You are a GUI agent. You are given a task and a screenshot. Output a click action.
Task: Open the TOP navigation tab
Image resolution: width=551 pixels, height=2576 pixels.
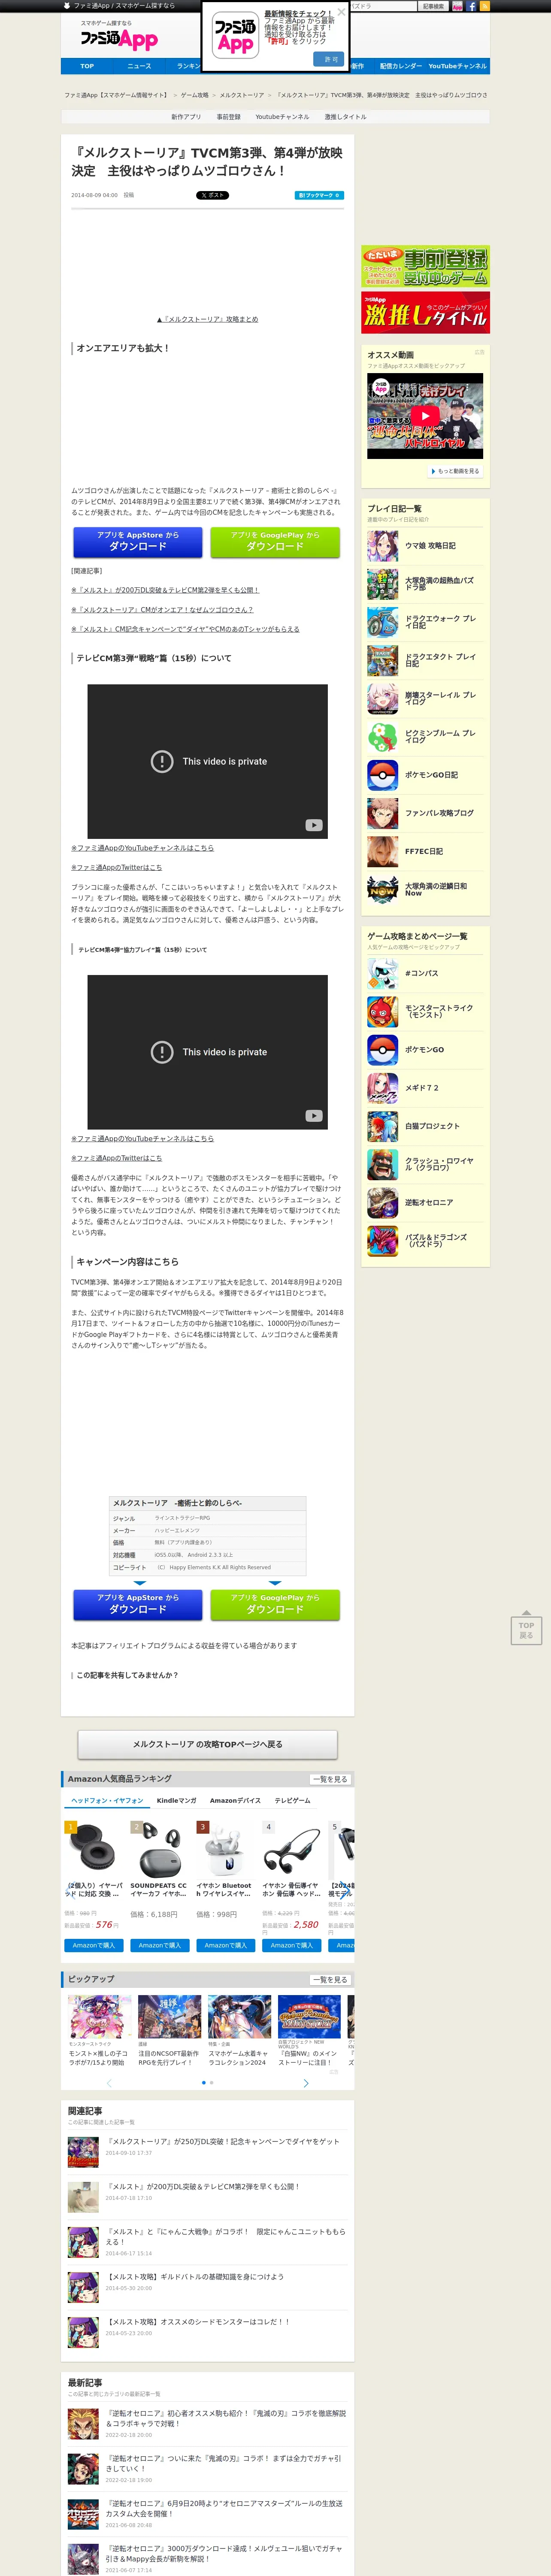(87, 66)
